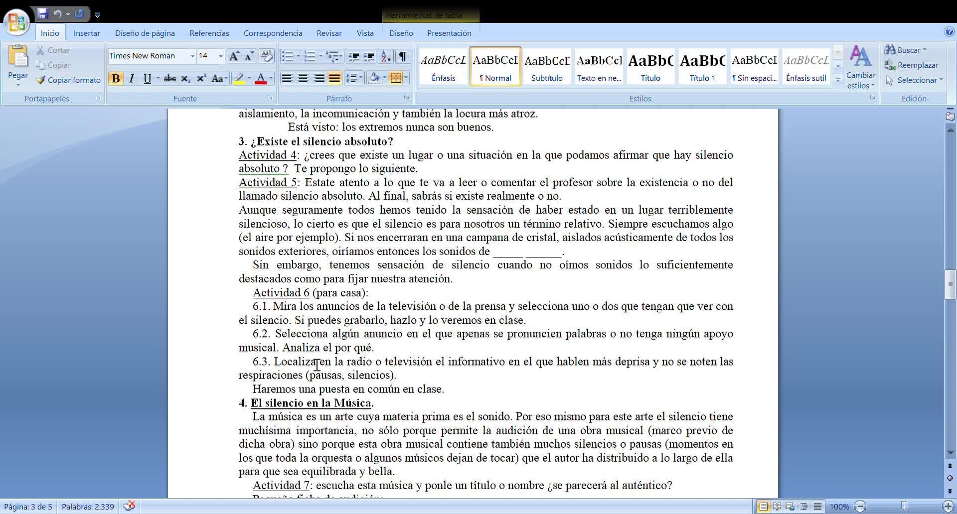This screenshot has width=957, height=514.
Task: Switch to the Referencias tab
Action: click(x=209, y=33)
